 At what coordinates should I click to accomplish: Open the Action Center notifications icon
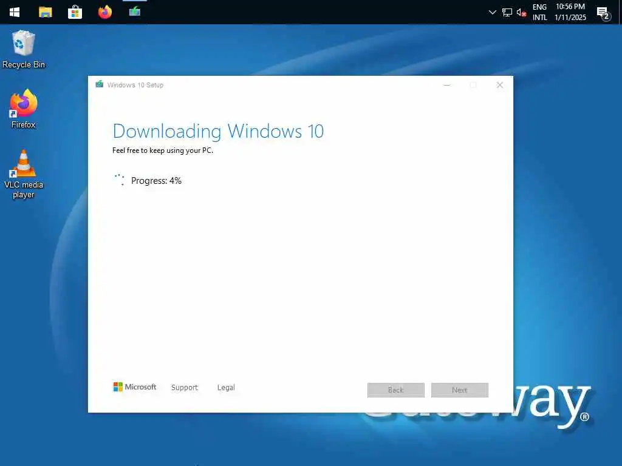(x=604, y=13)
